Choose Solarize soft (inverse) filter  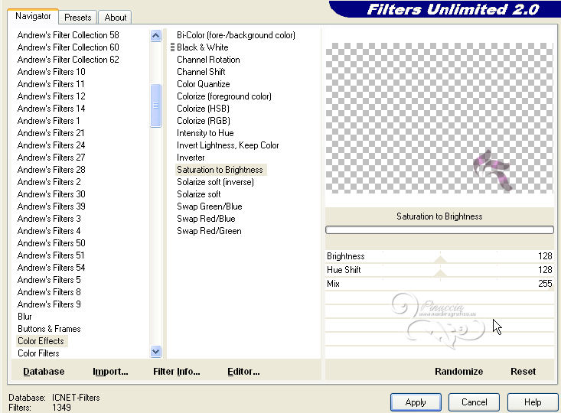215,182
